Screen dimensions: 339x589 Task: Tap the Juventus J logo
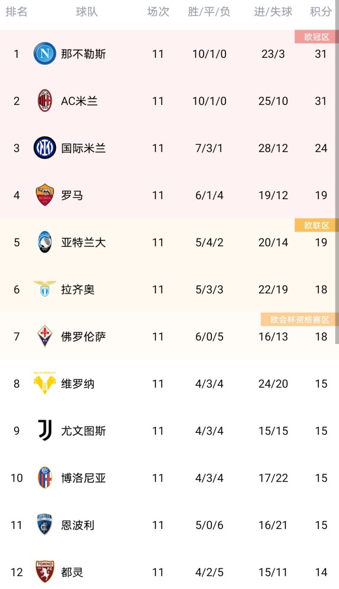pos(45,431)
